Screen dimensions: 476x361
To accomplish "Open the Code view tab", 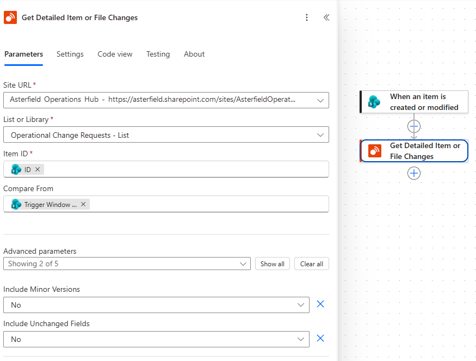I will 115,54.
